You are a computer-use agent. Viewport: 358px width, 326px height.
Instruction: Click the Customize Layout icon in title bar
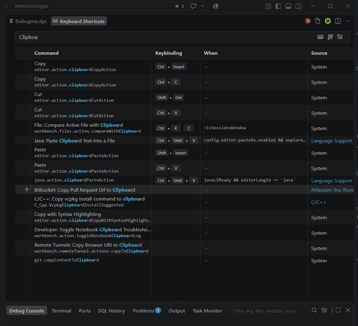coord(268,6)
